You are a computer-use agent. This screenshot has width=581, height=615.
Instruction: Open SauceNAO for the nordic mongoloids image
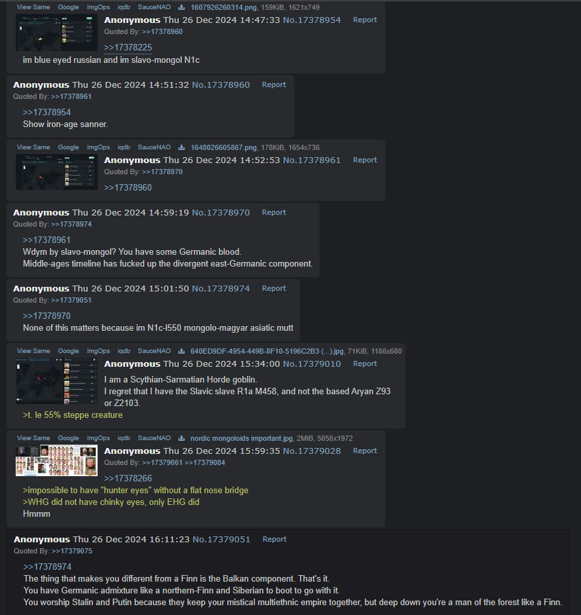(x=154, y=438)
